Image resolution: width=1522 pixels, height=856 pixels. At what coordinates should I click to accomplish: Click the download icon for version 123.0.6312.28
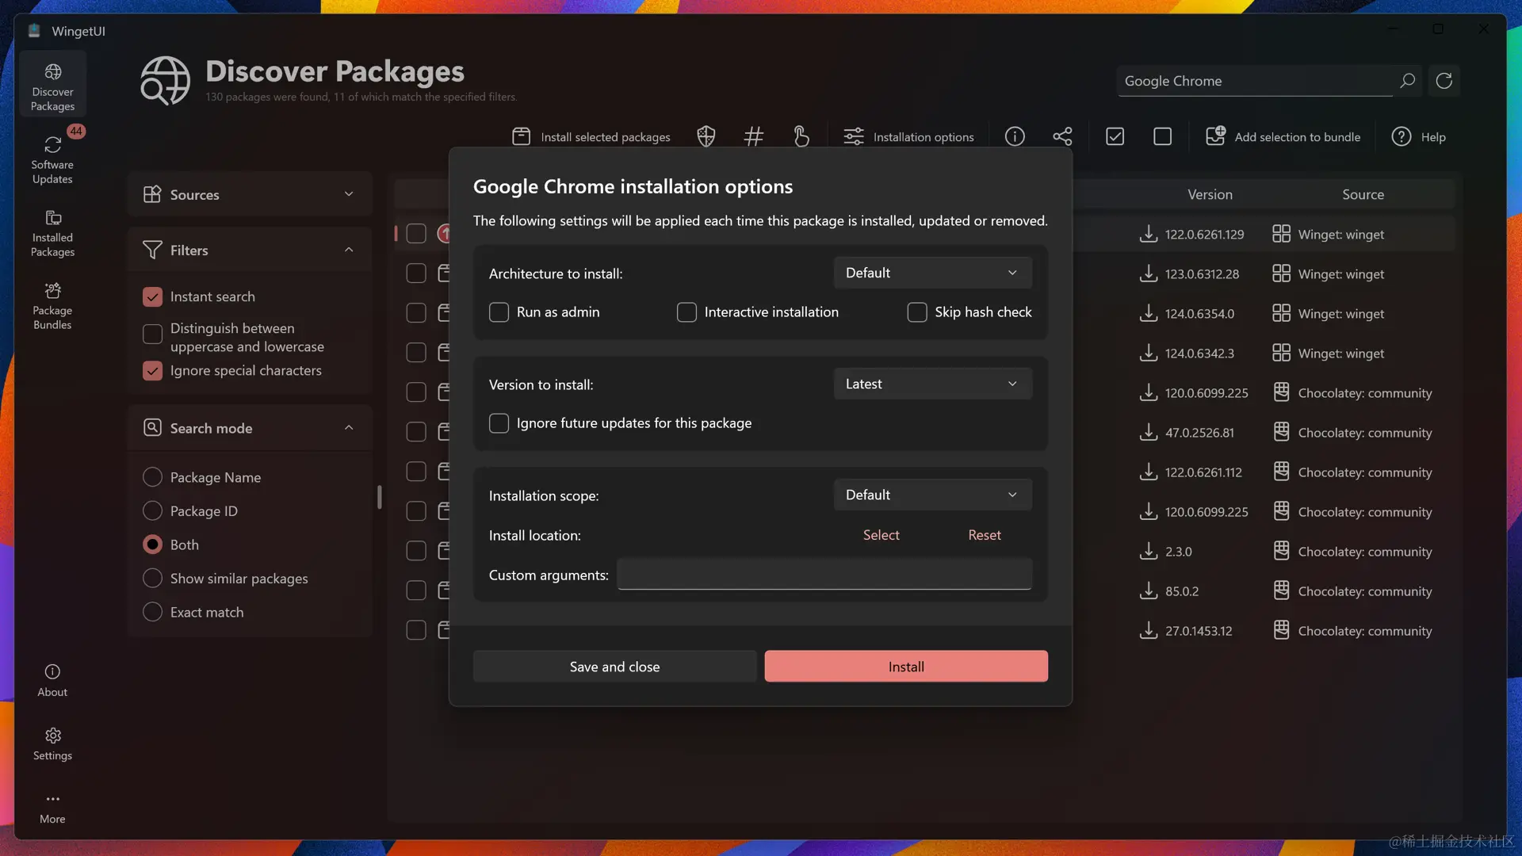(1148, 273)
